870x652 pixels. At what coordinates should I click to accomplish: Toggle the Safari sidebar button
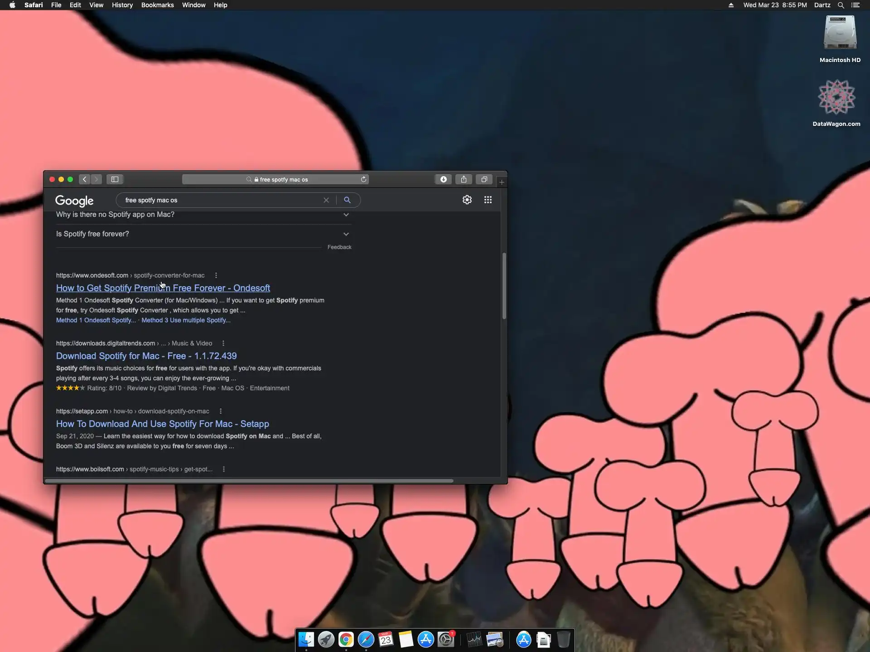(x=115, y=179)
